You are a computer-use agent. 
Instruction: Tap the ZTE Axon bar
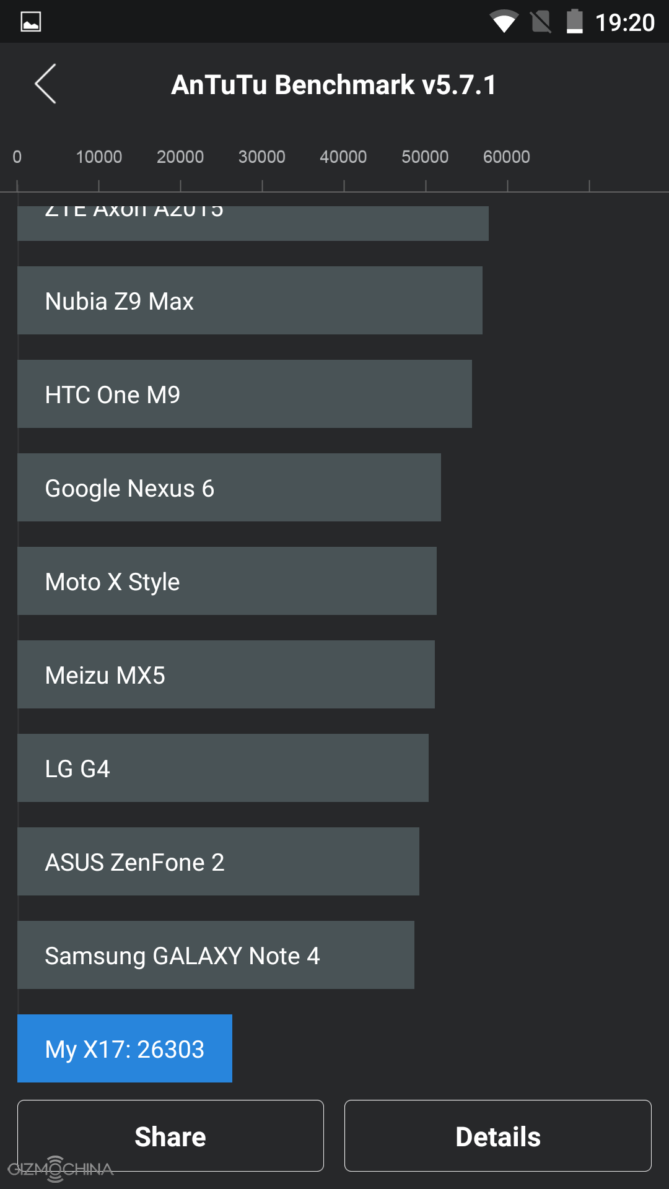[x=253, y=223]
